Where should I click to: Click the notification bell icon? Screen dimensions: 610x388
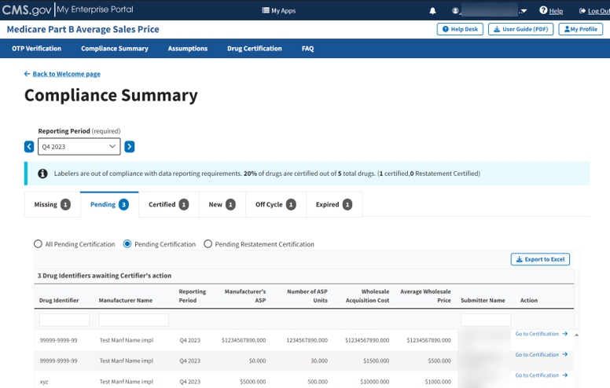432,11
